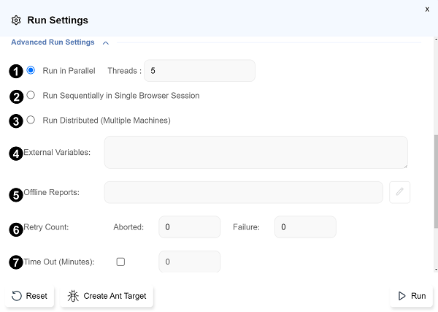Enable the Time Out (Minutes) checkbox
The height and width of the screenshot is (312, 438).
coord(121,262)
